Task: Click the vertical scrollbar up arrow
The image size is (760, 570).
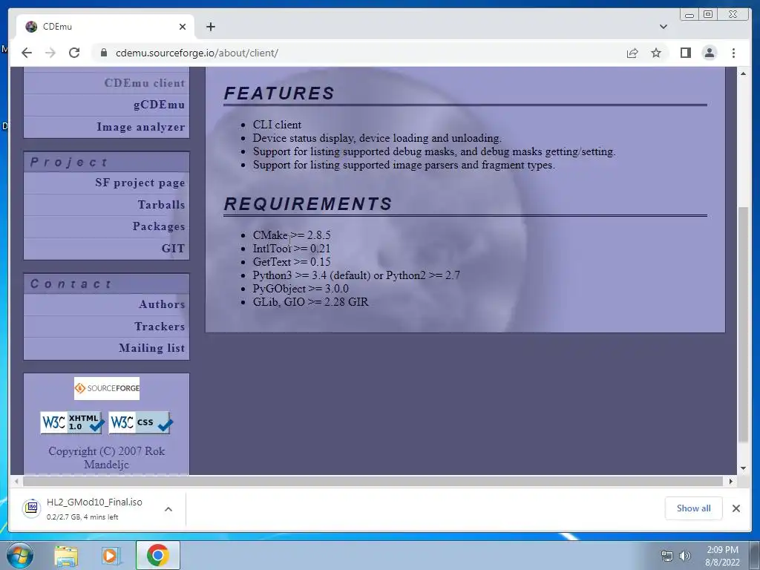Action: tap(743, 73)
